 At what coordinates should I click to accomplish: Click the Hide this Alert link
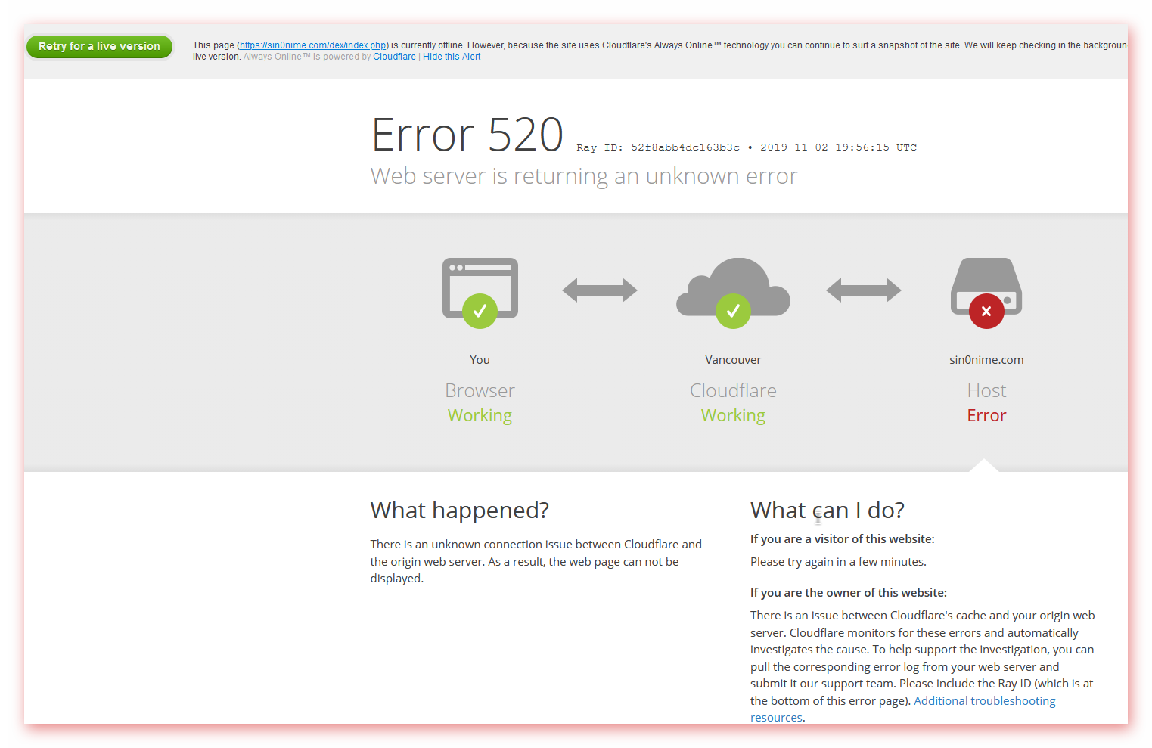click(x=452, y=57)
